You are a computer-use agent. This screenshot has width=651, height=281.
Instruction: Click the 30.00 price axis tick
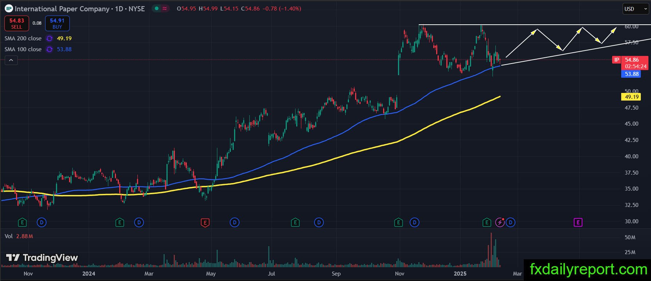[631, 221]
